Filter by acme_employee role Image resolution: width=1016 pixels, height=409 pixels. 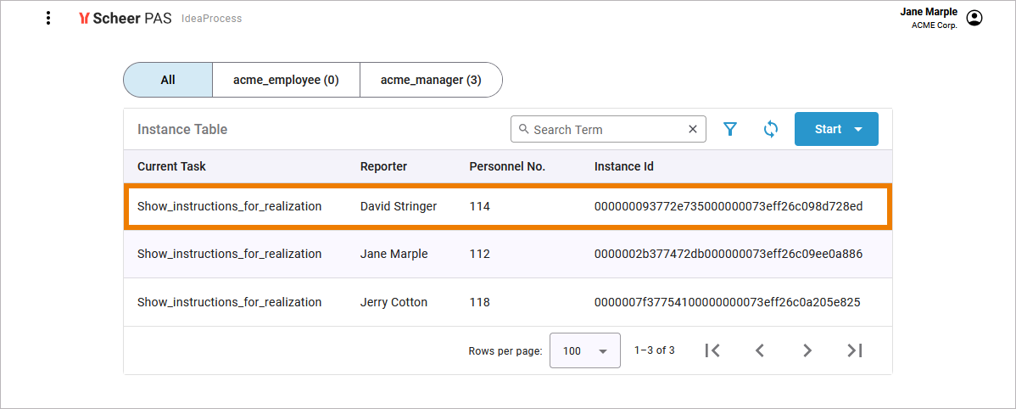point(286,80)
